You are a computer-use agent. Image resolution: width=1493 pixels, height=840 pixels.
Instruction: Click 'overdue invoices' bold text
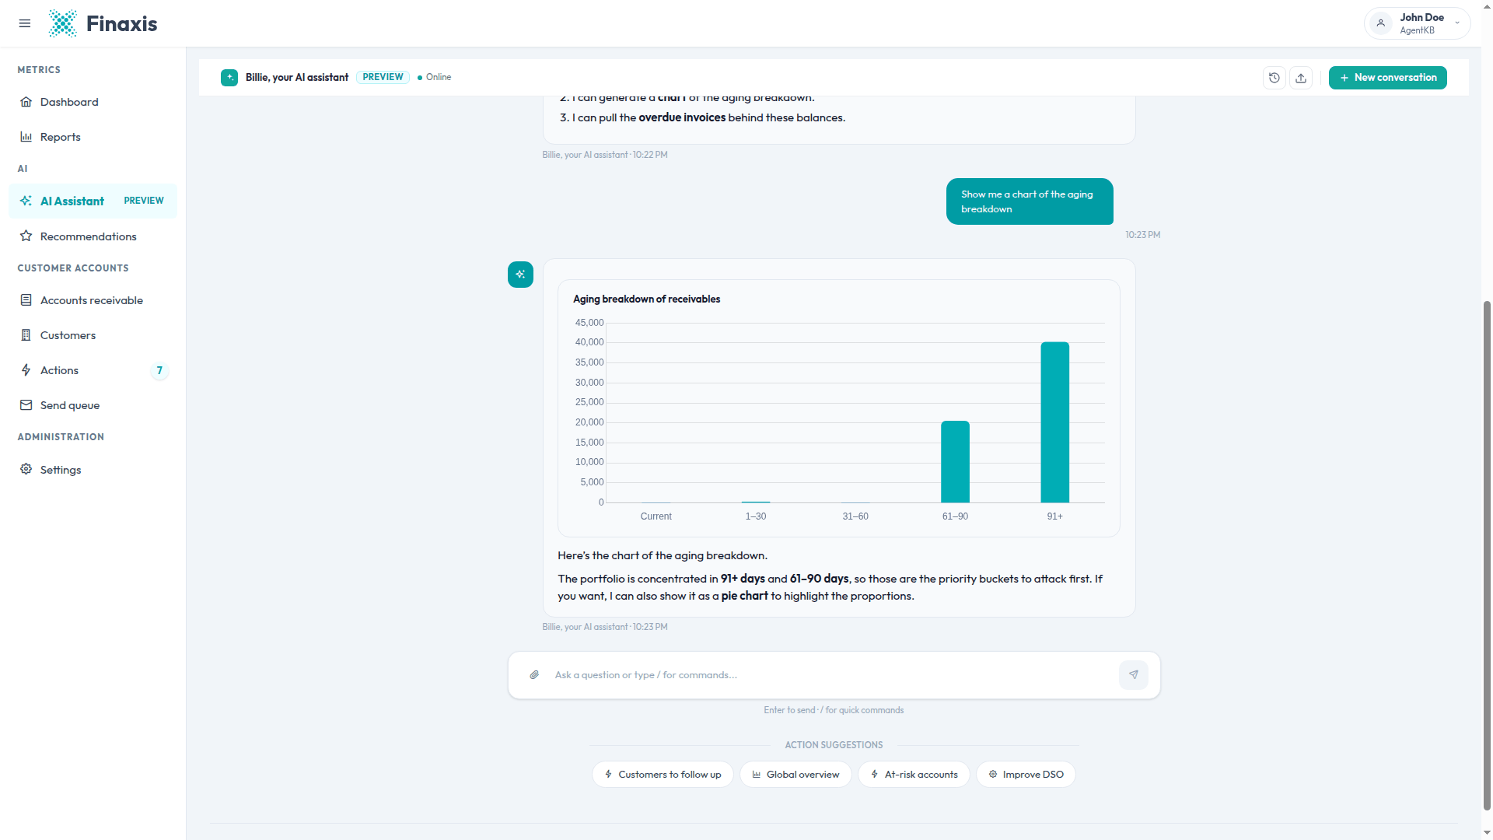pos(682,118)
